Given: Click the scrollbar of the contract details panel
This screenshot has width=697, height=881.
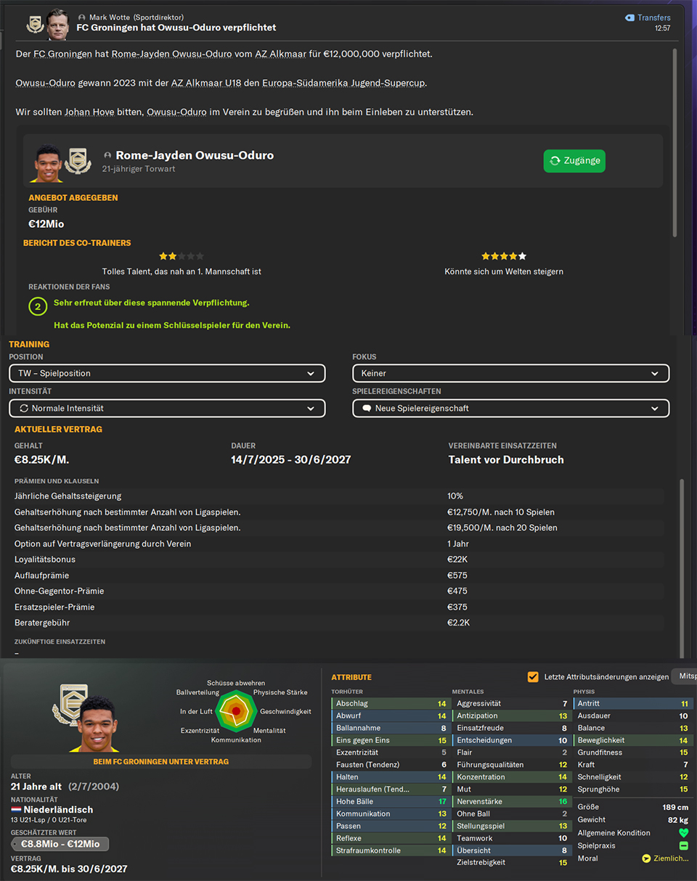Looking at the screenshot, I should [x=682, y=567].
